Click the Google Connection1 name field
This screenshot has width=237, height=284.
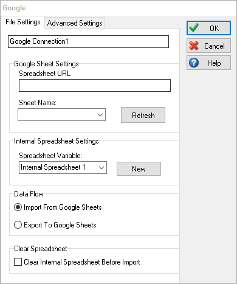tap(88, 42)
